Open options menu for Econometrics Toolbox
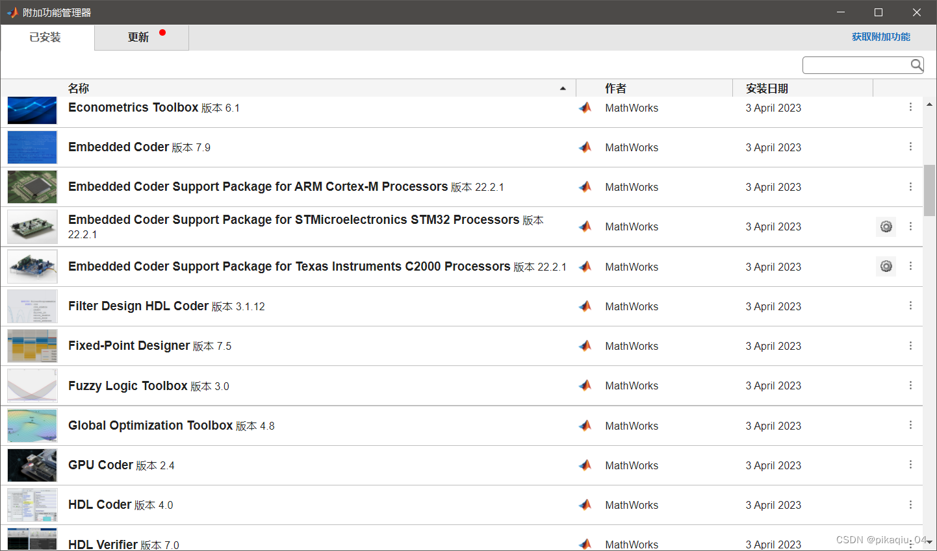Image resolution: width=937 pixels, height=551 pixels. click(x=910, y=107)
